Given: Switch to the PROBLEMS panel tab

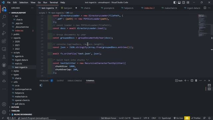Looking at the screenshot, I should pyautogui.click(x=44, y=81).
